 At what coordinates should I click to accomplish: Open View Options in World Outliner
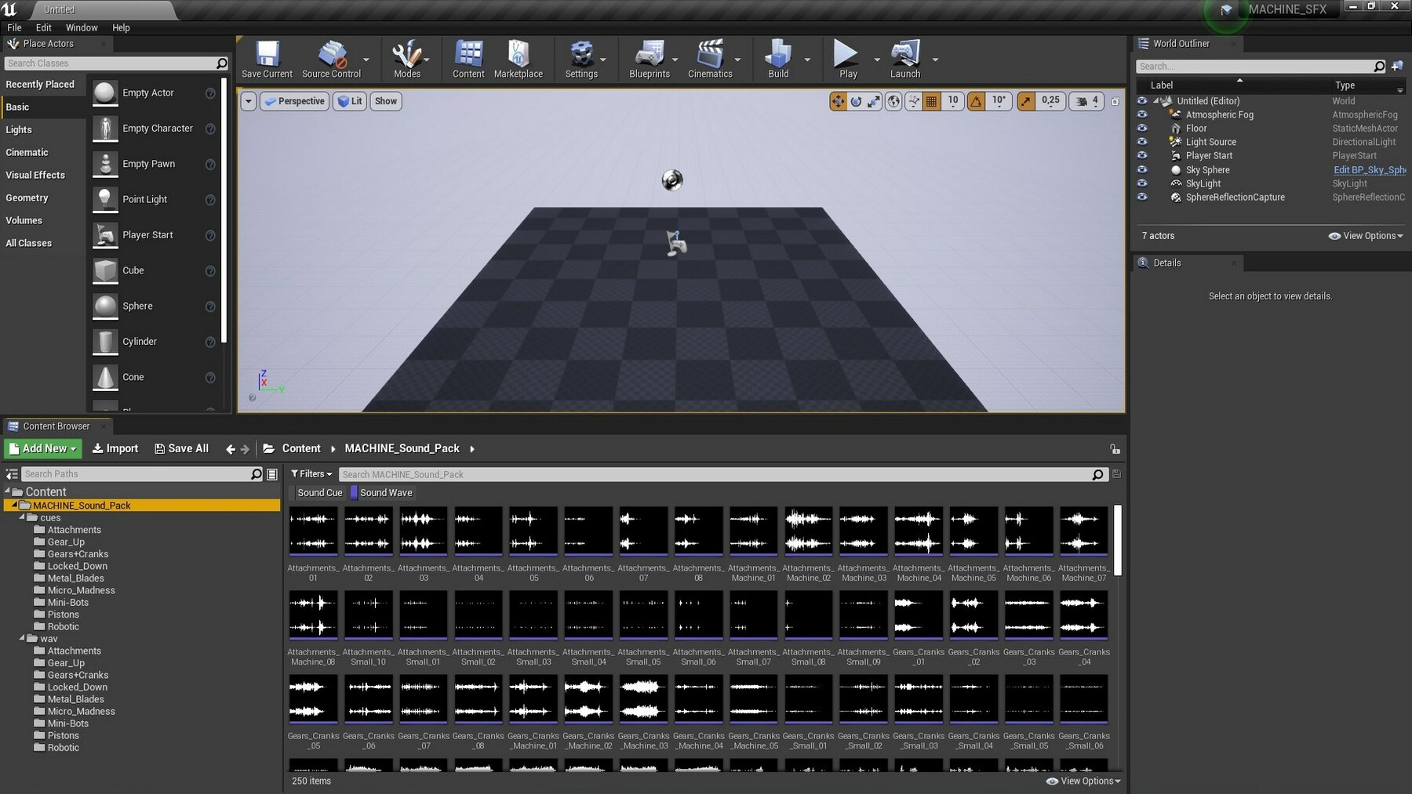1366,236
